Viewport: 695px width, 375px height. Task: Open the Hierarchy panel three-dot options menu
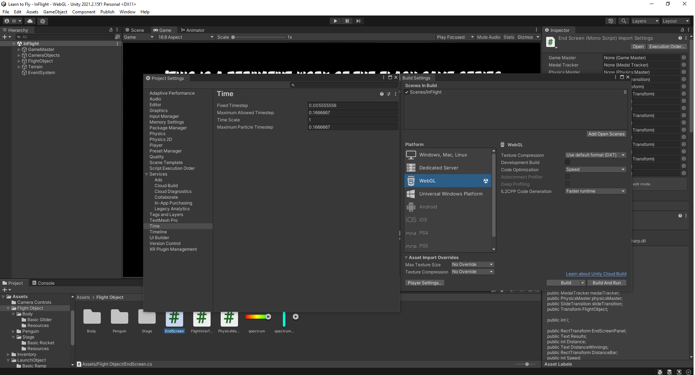pyautogui.click(x=117, y=30)
